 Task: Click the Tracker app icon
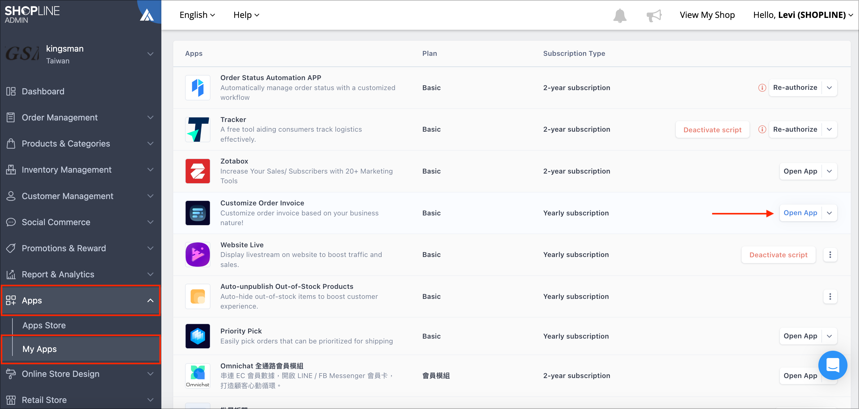(x=198, y=130)
